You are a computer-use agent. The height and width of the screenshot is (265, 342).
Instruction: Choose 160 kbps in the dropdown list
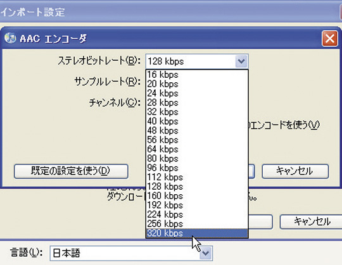(x=197, y=196)
